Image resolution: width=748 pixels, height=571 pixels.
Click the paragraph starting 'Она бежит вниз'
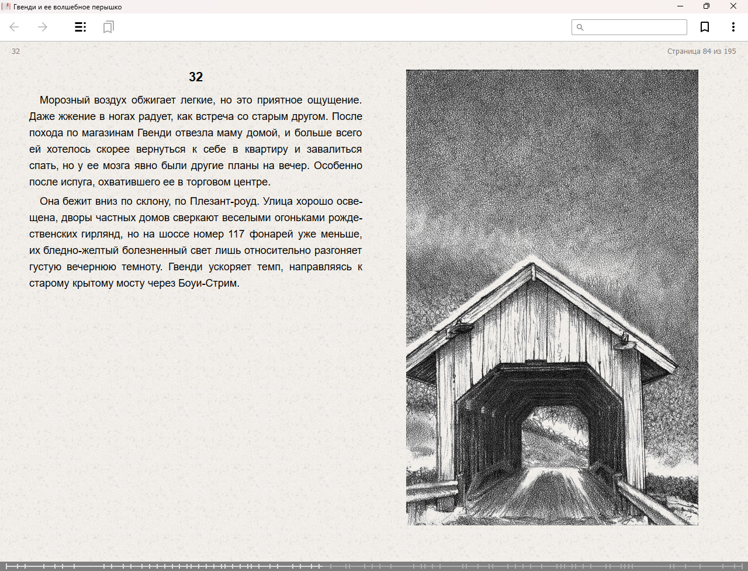[x=196, y=242]
